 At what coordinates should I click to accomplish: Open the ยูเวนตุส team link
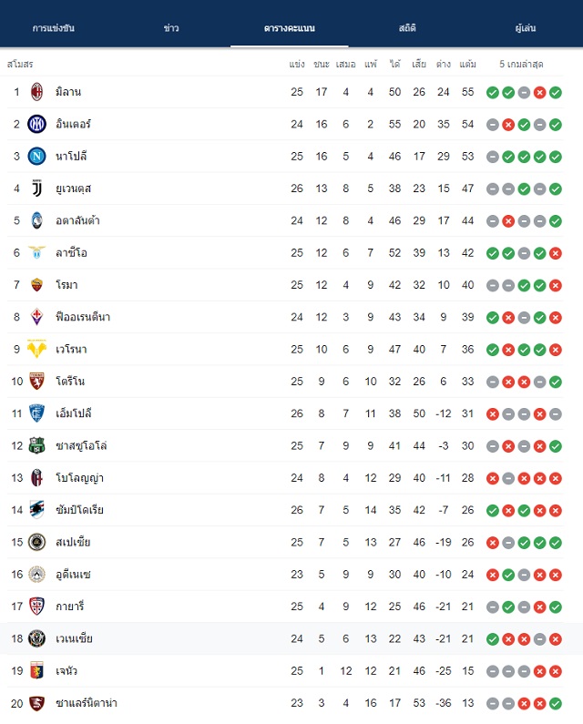pos(74,189)
